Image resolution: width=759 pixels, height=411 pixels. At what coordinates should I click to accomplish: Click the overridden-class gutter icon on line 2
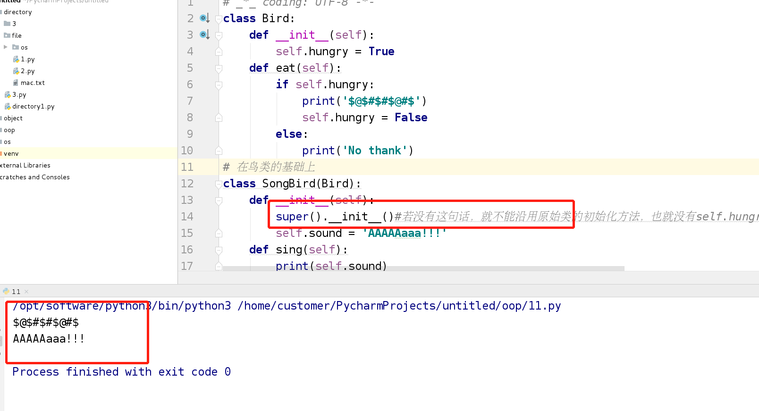(204, 18)
